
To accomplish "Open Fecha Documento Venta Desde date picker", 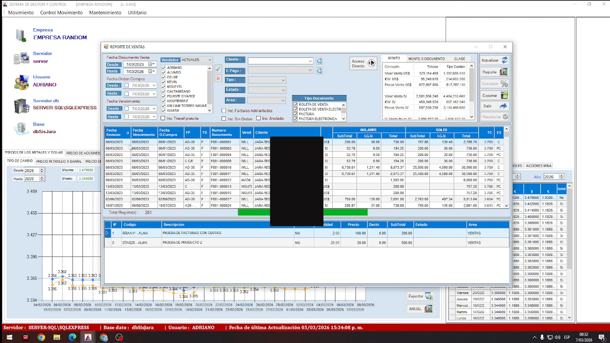I will pos(152,64).
